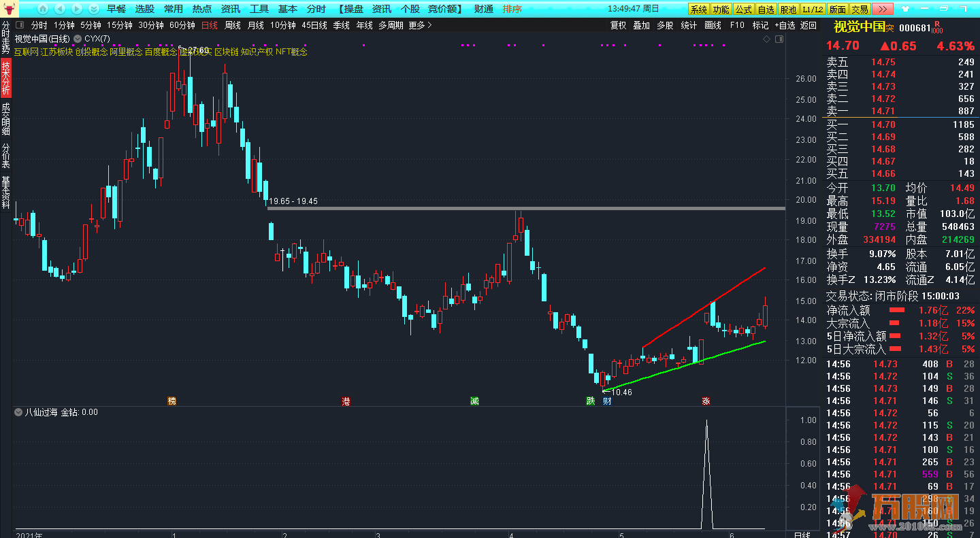Open the 选股 menu
The image size is (980, 538).
145,9
